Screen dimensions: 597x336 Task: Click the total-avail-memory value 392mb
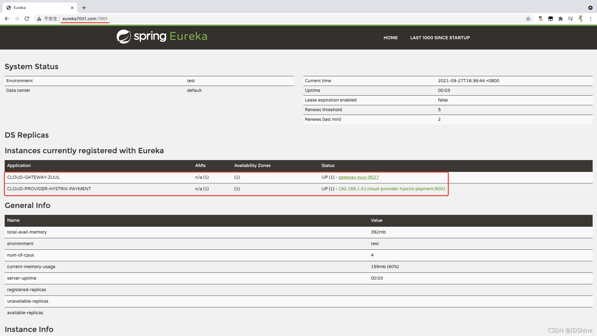(378, 232)
